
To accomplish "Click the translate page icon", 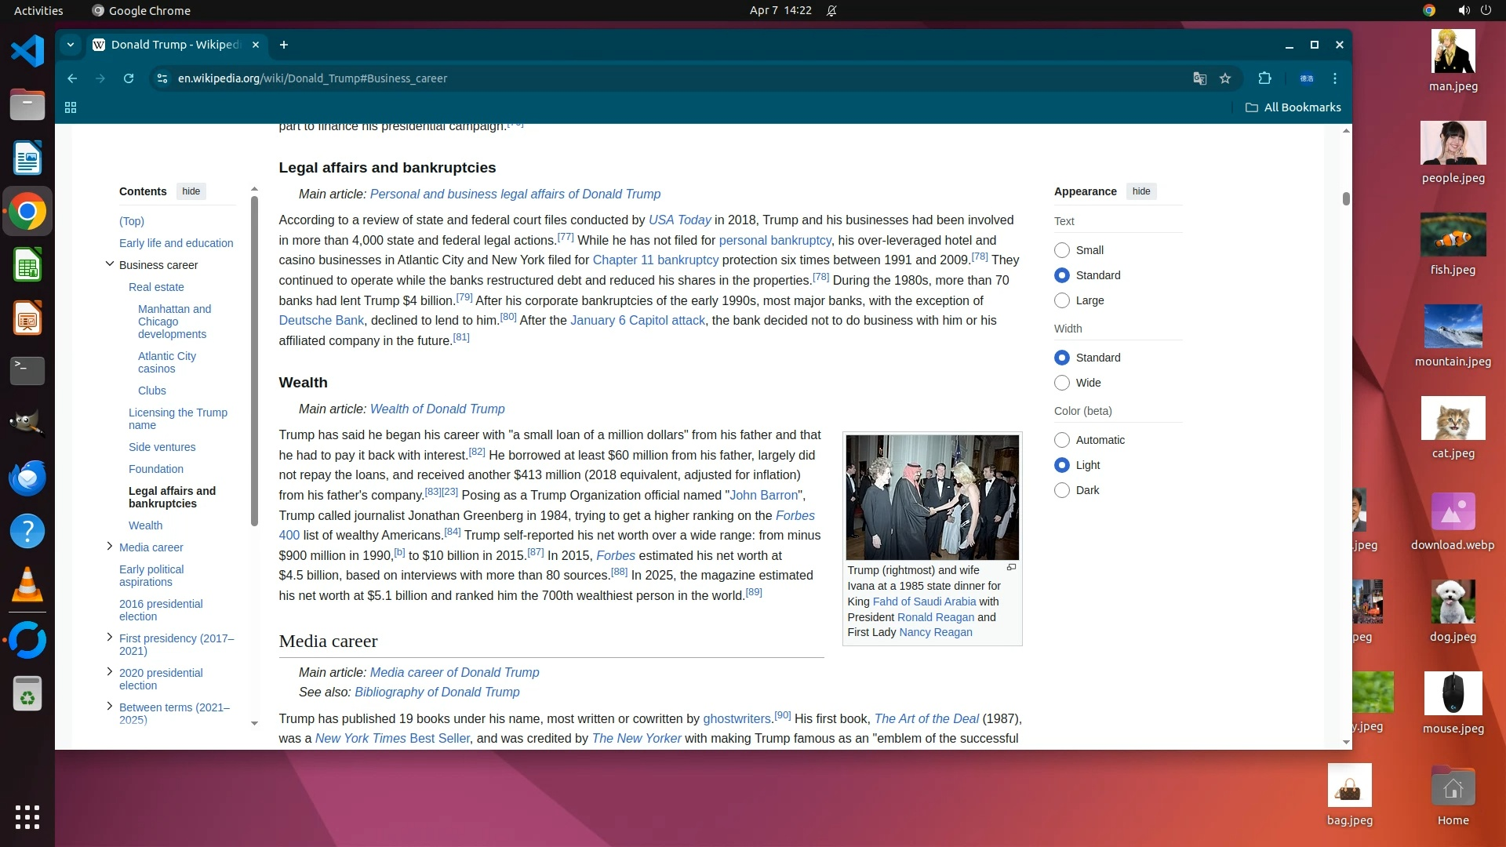I will click(x=1199, y=78).
